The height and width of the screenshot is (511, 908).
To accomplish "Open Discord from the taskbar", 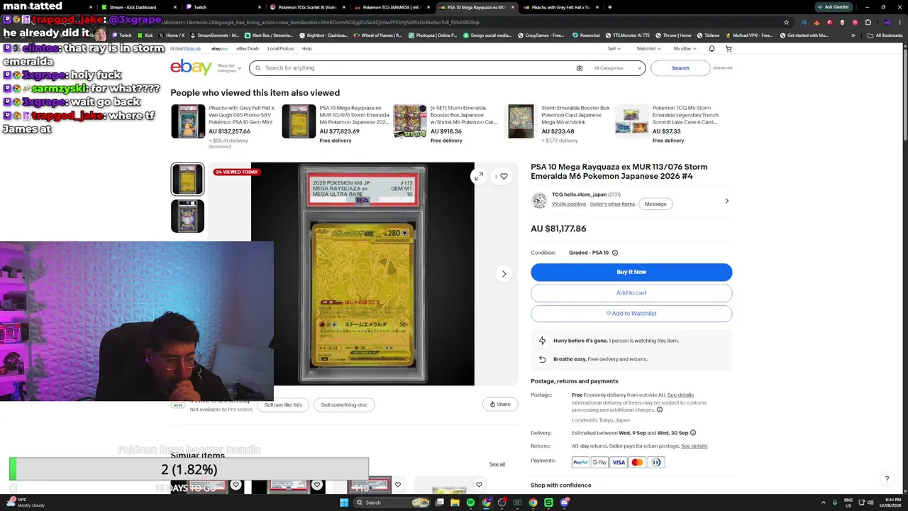I will [x=565, y=502].
